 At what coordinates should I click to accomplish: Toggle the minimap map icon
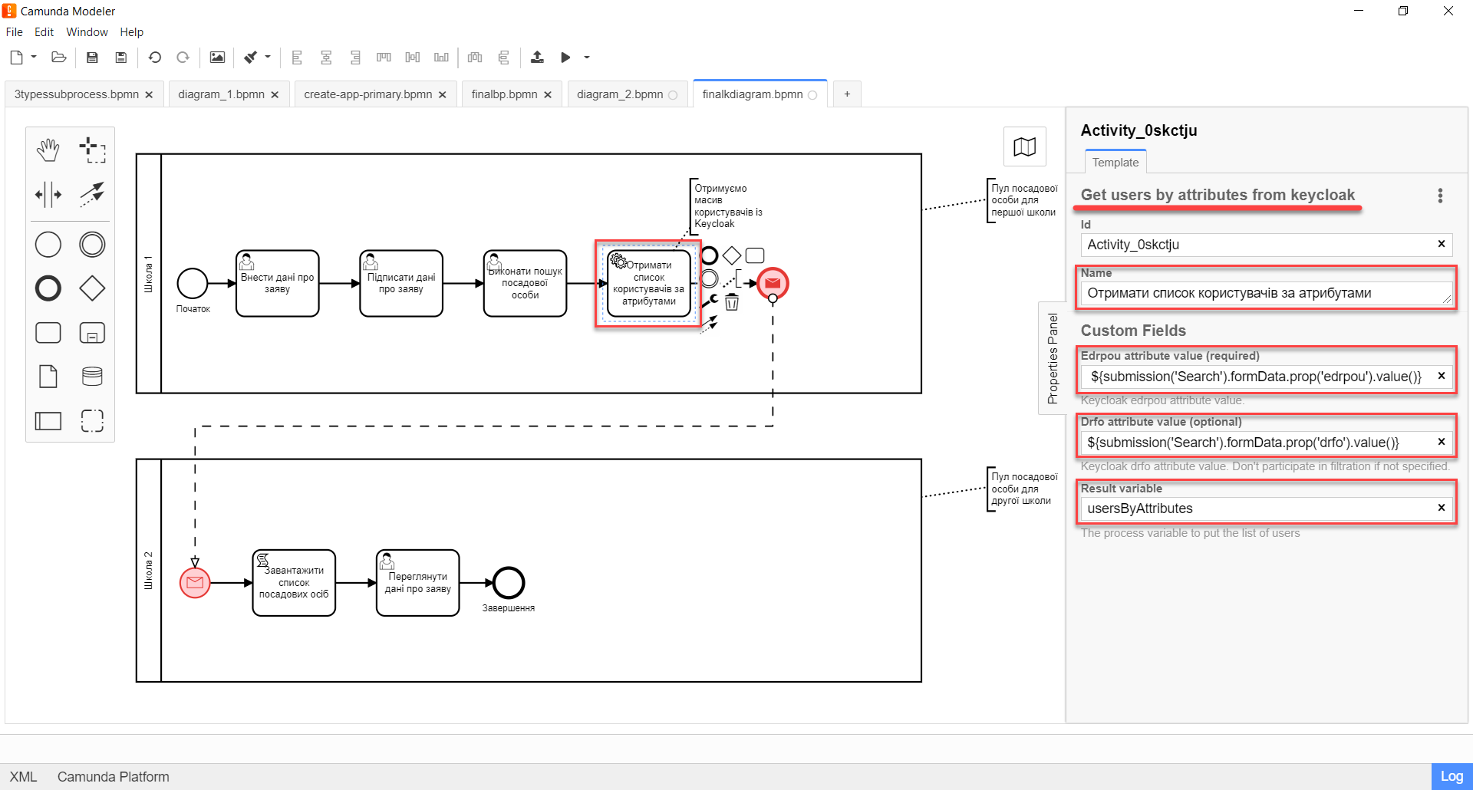1025,146
